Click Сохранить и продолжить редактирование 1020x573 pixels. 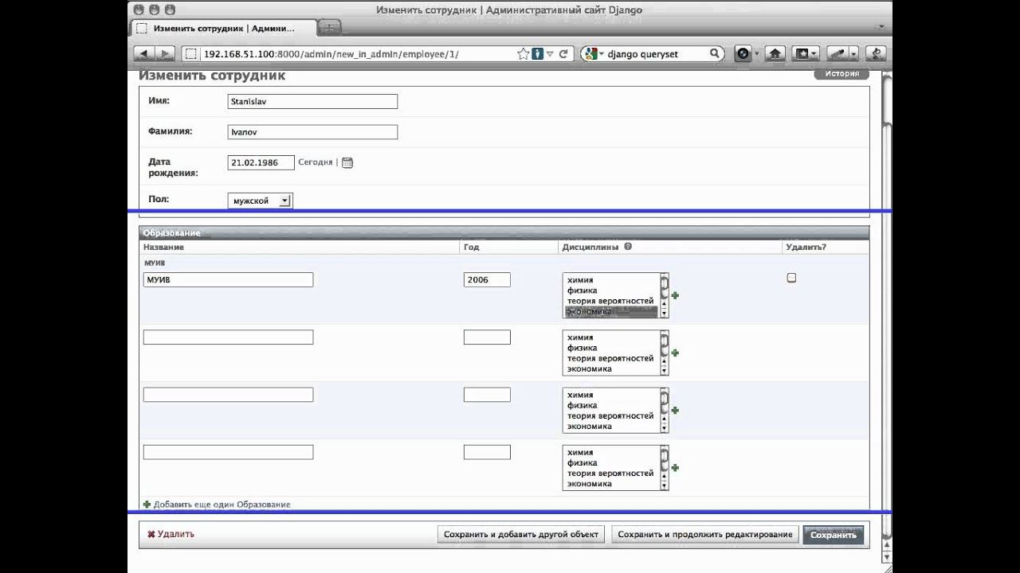click(x=705, y=535)
